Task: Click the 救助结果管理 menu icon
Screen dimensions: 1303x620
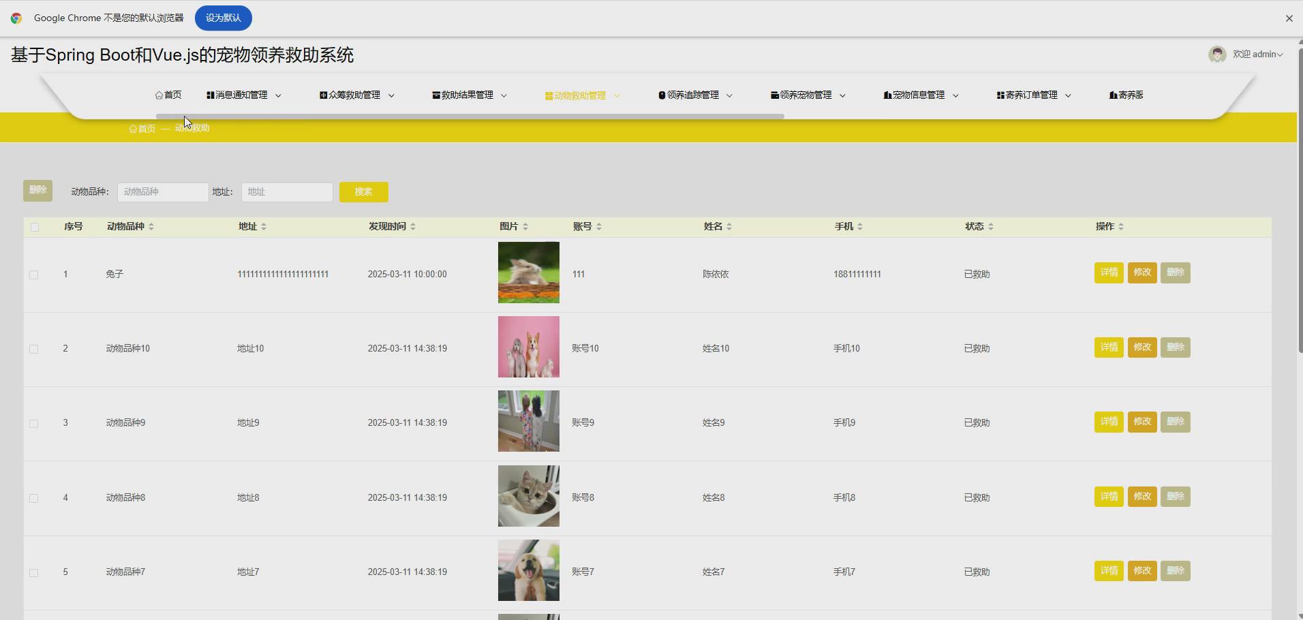Action: pyautogui.click(x=436, y=95)
